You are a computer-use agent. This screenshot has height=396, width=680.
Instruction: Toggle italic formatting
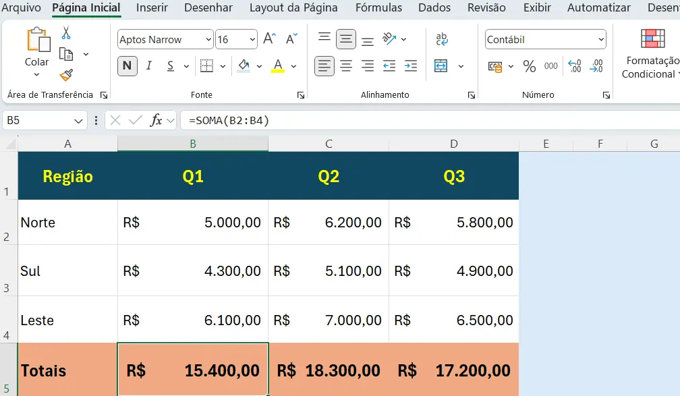[x=149, y=66]
